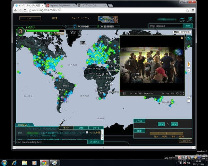Close the video popup with X
The width and height of the screenshot is (208, 166).
point(182,38)
